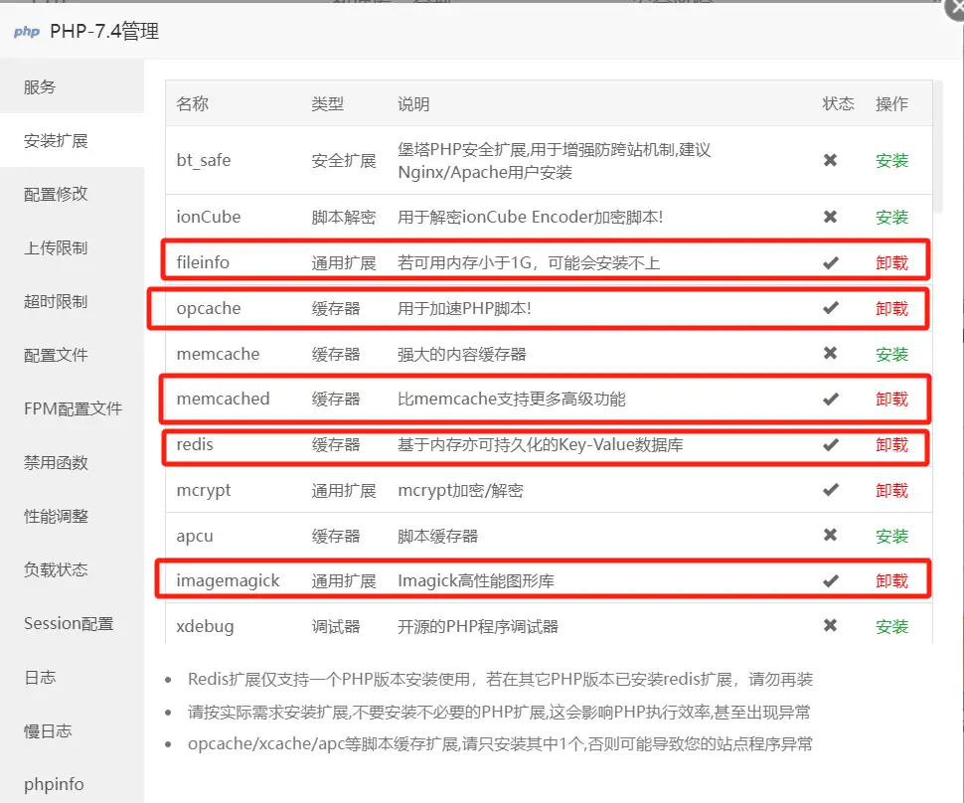
Task: Click the status cross icon for xdebug
Action: pos(830,626)
